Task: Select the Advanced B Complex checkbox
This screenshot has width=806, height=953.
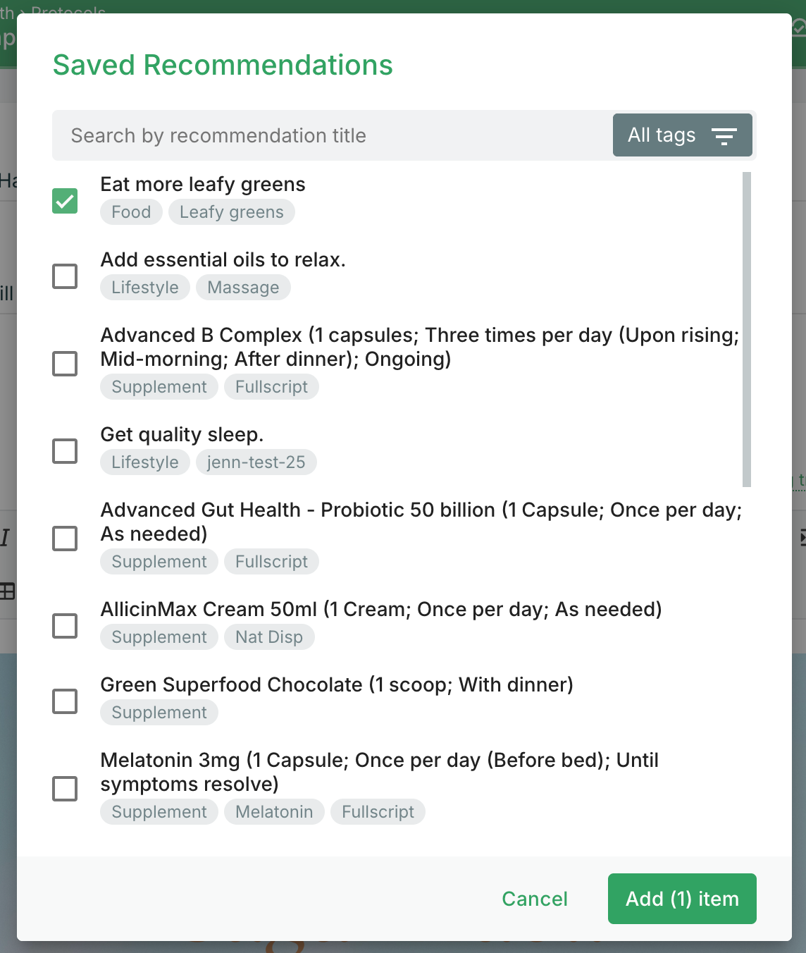Action: coord(65,364)
